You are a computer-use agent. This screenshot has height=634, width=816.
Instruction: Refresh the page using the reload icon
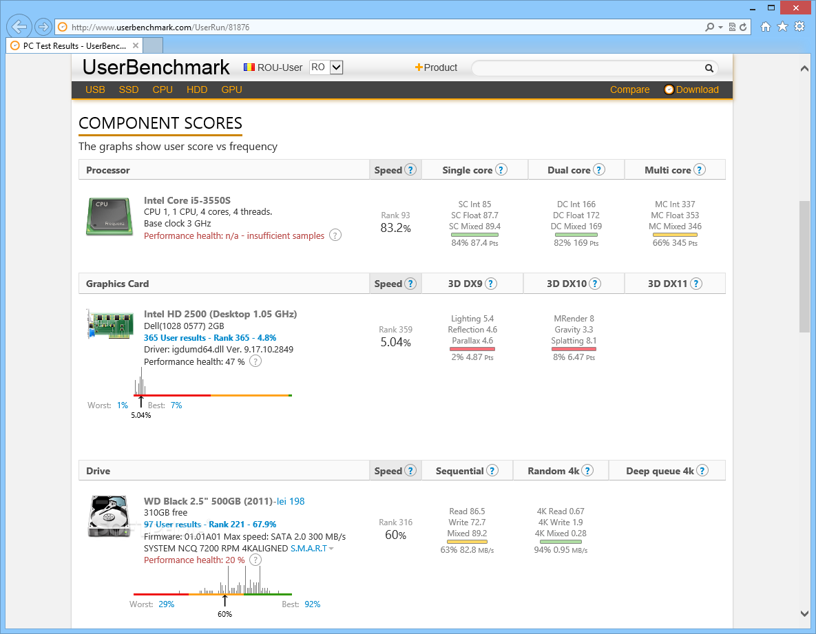743,27
